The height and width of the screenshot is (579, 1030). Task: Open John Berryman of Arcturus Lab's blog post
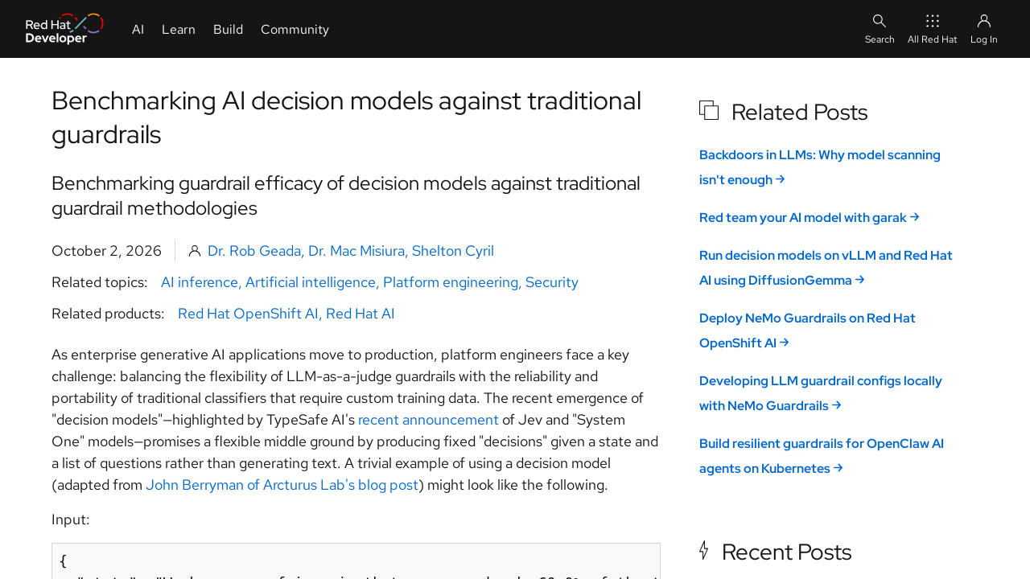[282, 485]
